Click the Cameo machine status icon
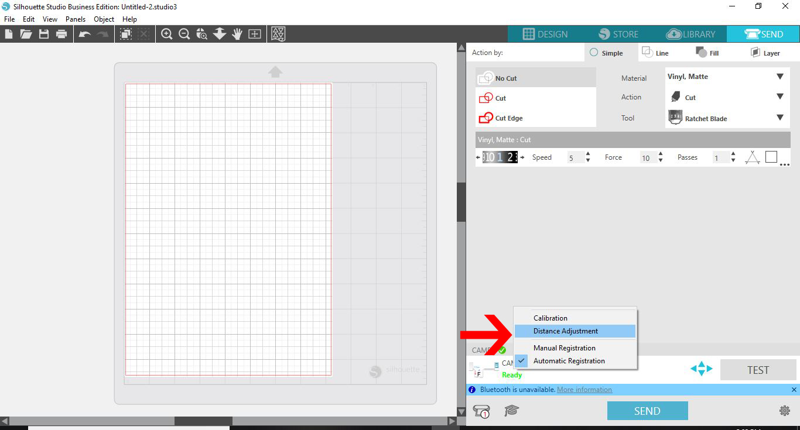The width and height of the screenshot is (800, 430). (485, 369)
